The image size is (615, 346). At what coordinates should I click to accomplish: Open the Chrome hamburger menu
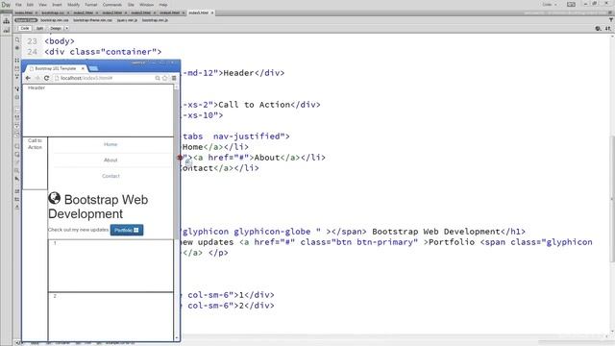174,78
